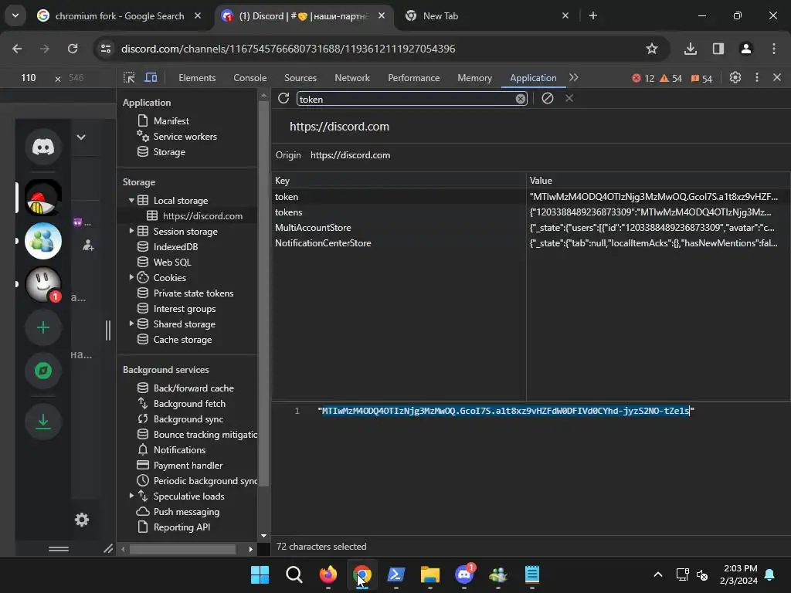This screenshot has height=593, width=791.
Task: Open Windows Start menu
Action: pyautogui.click(x=260, y=574)
